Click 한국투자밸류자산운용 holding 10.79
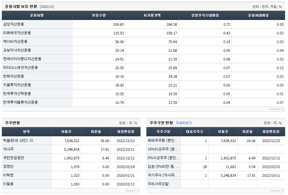The width and height of the screenshot is (288, 195). click(x=119, y=102)
